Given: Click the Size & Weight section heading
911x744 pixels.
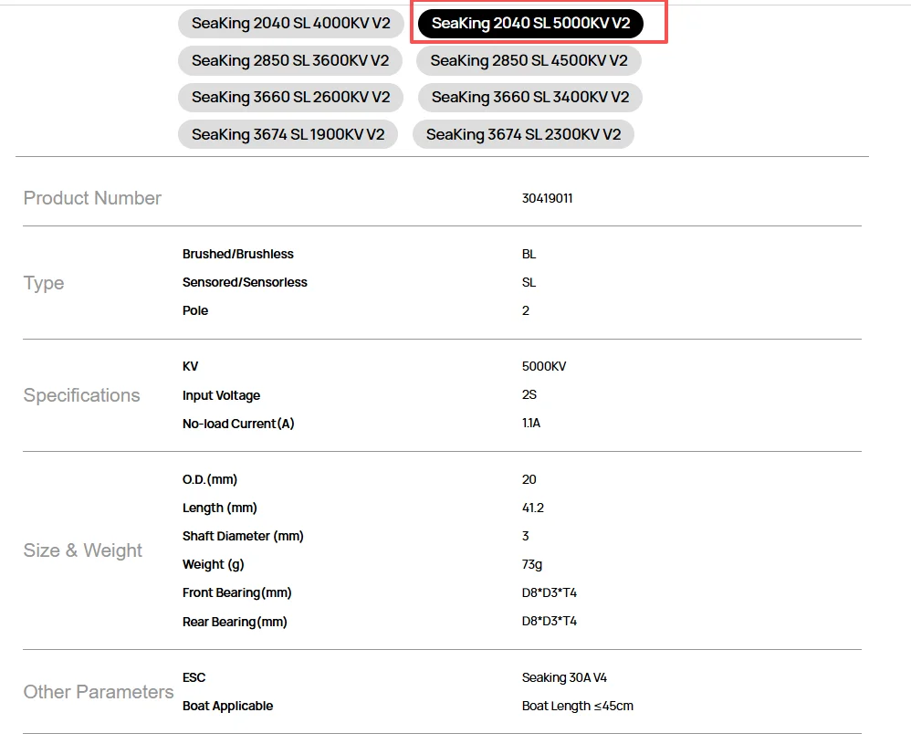Looking at the screenshot, I should coord(82,550).
